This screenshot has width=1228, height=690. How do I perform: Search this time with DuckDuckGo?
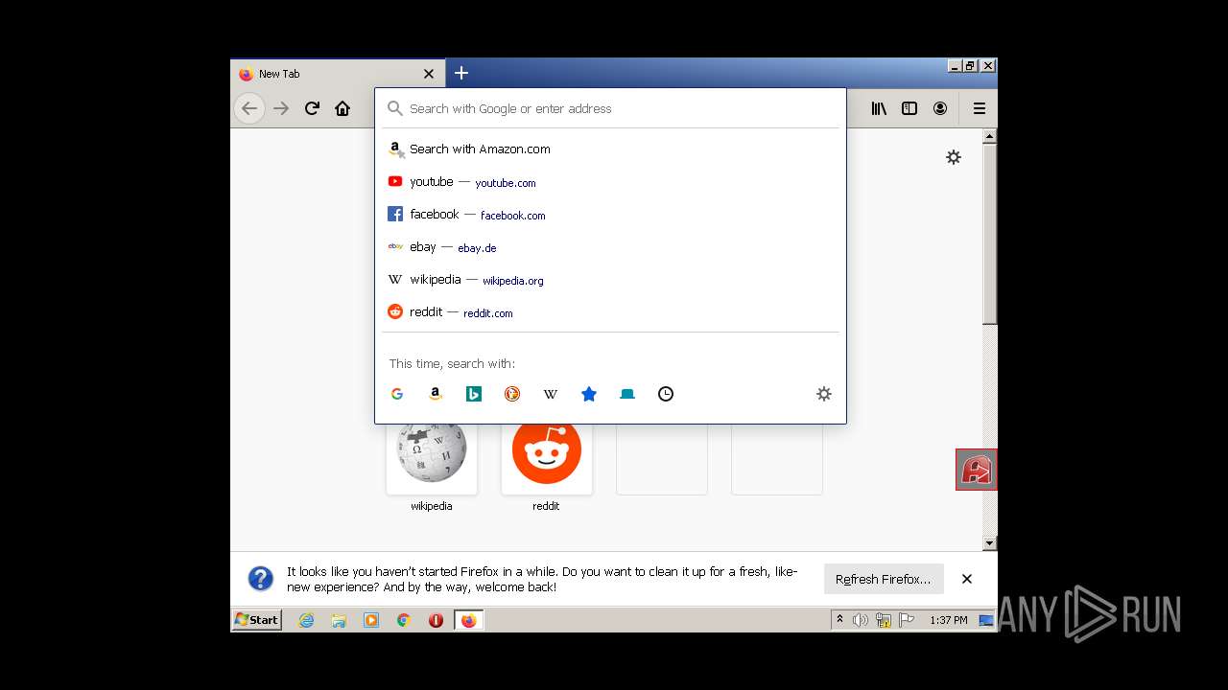[512, 394]
